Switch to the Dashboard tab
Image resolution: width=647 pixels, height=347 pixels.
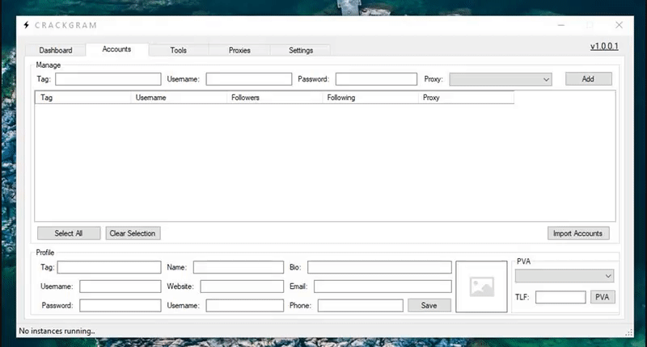pyautogui.click(x=56, y=50)
